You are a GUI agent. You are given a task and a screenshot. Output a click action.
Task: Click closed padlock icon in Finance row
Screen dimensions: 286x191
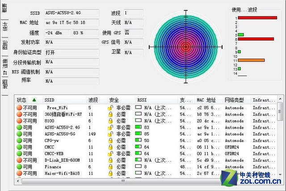(110, 167)
